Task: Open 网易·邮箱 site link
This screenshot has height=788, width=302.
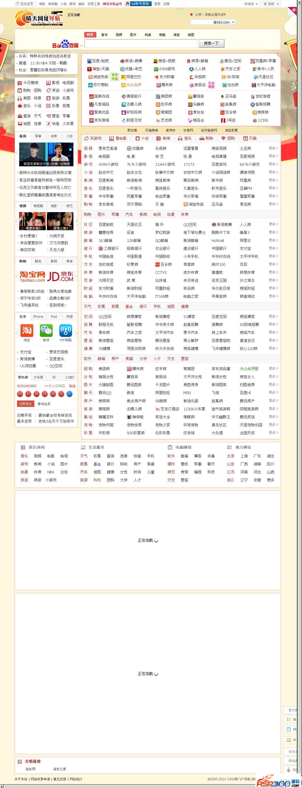Action: pos(197,61)
